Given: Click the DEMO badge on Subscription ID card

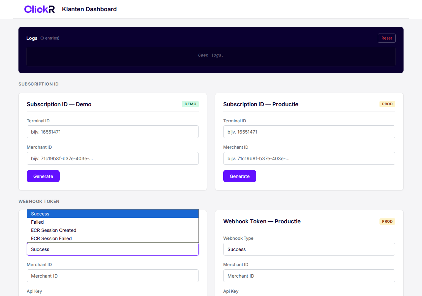Looking at the screenshot, I should click(190, 104).
